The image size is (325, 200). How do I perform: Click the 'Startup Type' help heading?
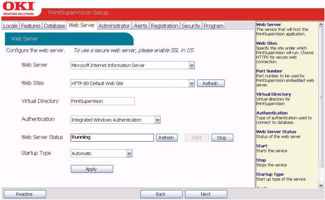click(270, 174)
